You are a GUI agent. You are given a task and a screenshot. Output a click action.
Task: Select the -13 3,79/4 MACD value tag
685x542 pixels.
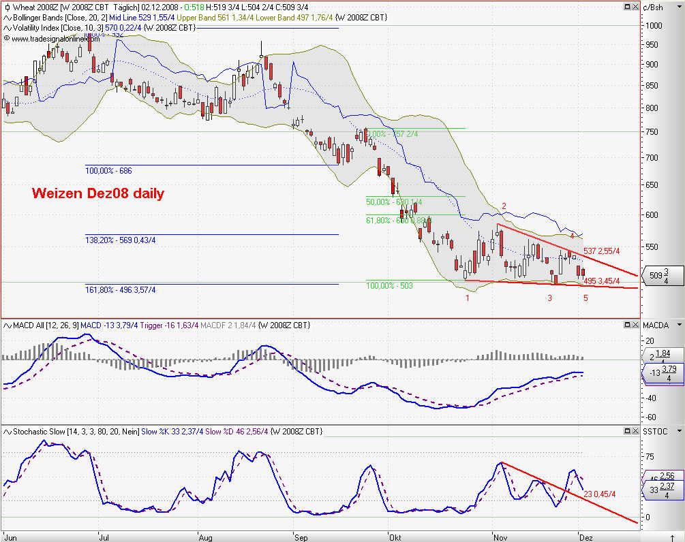point(663,373)
